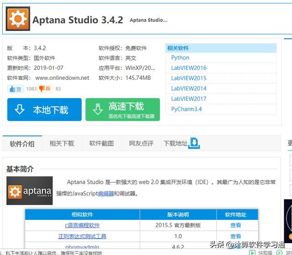Screen dimensions: 292x255
Task: Click the 2015.5 官方最新版 table cell
Action: 178,225
